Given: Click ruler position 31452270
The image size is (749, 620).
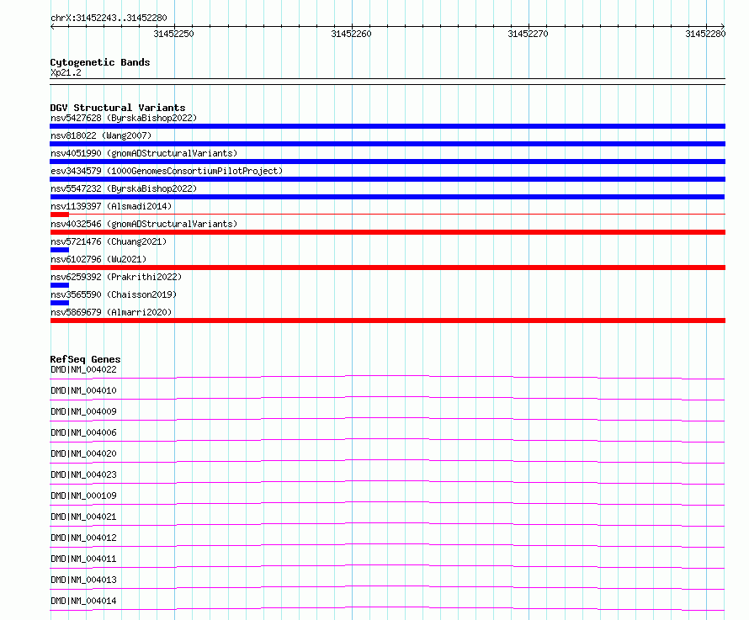Looking at the screenshot, I should [x=528, y=34].
